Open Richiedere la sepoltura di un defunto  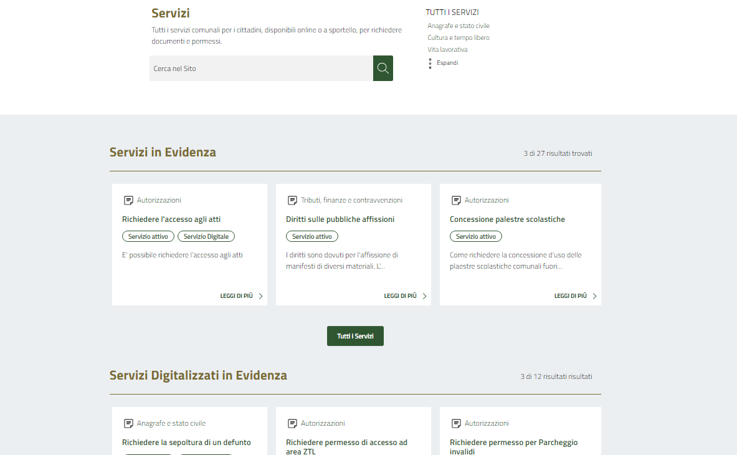coord(186,443)
